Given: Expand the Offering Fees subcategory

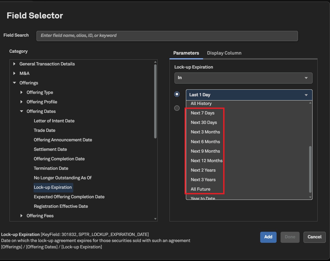Looking at the screenshot, I should (21, 216).
